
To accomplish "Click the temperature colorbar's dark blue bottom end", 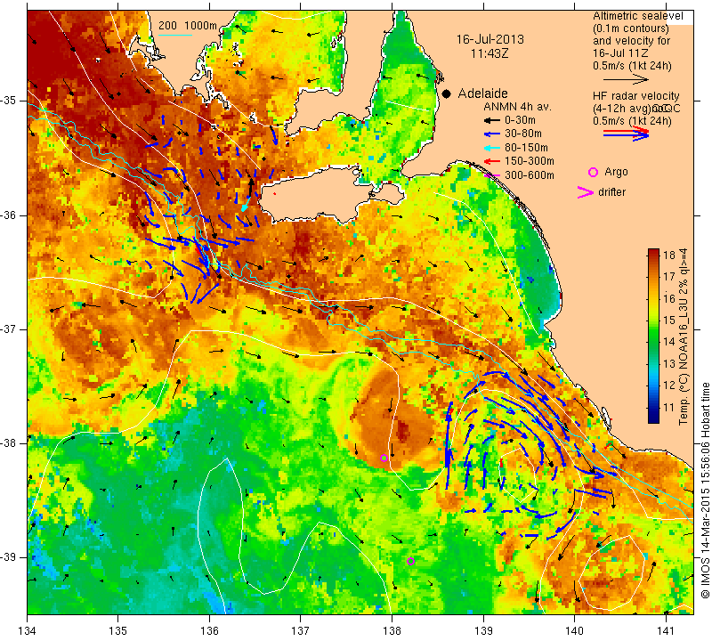I will coord(653,418).
